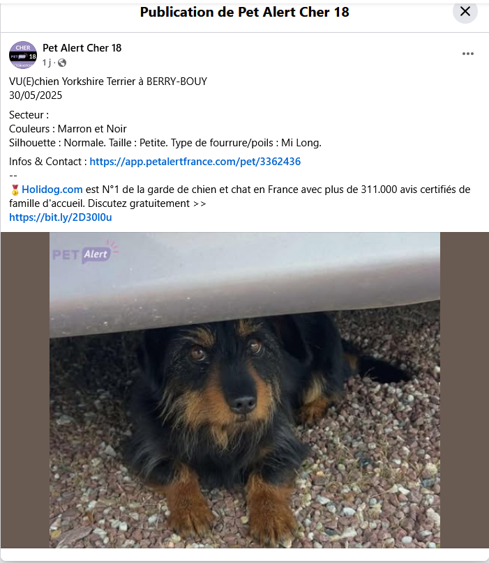This screenshot has width=489, height=563.
Task: Close the Pet Alert Cher 18 publication dialog
Action: (465, 11)
